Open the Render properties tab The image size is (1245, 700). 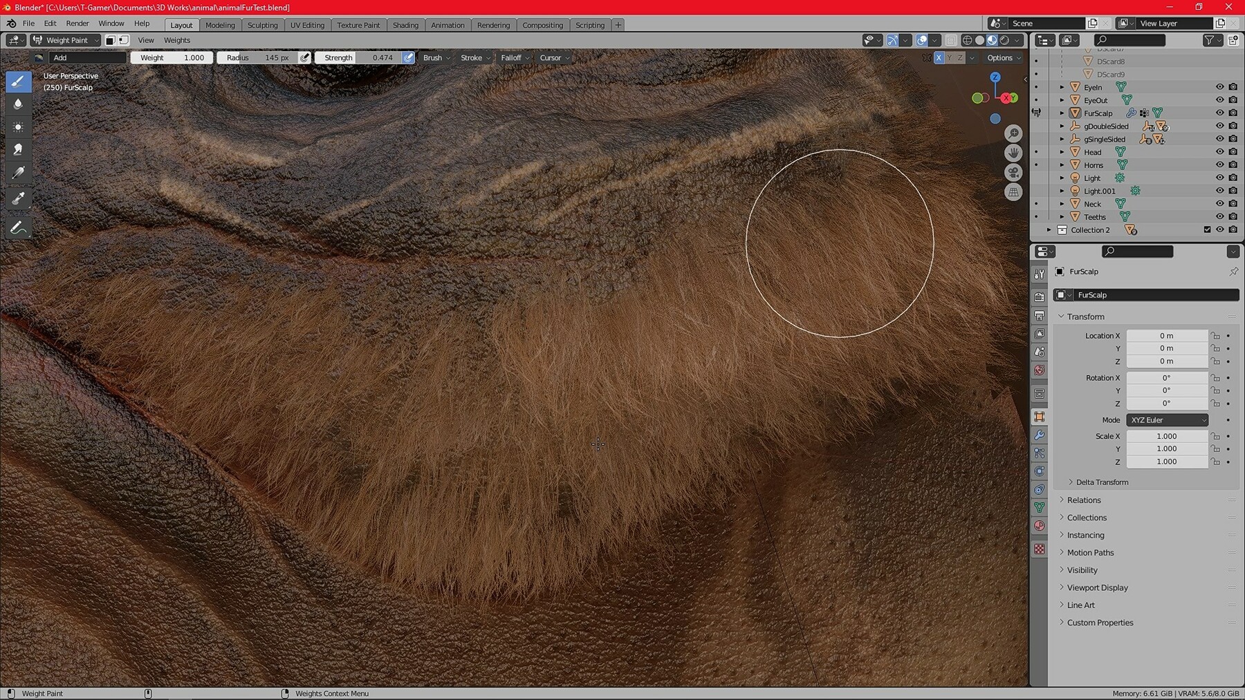point(1040,297)
